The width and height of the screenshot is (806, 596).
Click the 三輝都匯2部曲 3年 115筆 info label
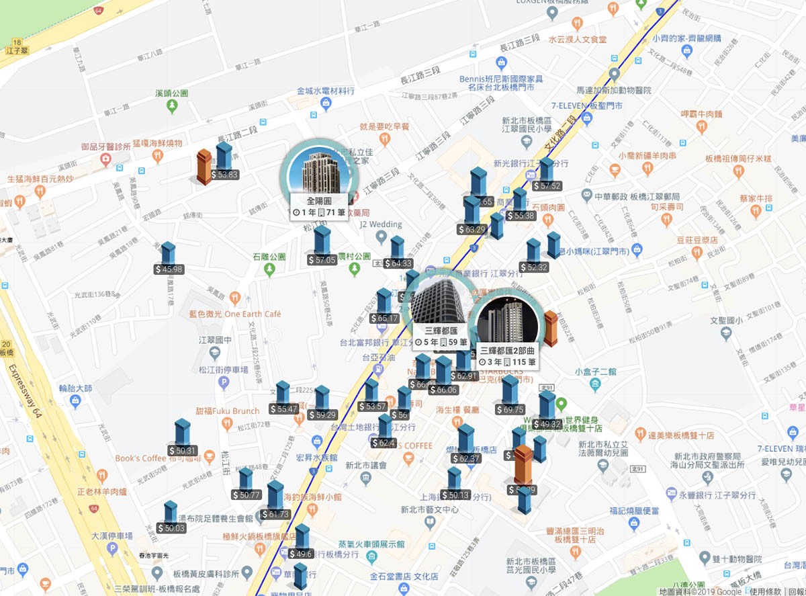click(508, 357)
